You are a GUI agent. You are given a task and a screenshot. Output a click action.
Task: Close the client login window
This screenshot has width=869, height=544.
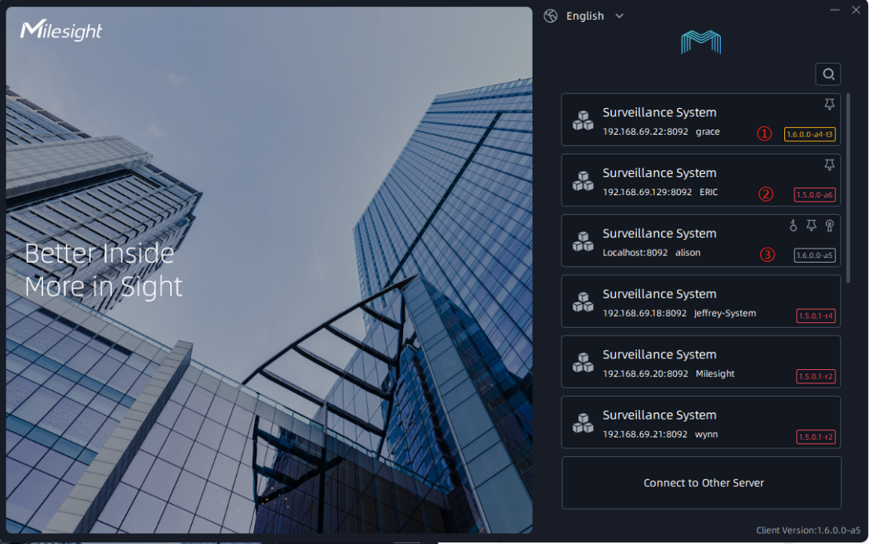click(x=856, y=10)
